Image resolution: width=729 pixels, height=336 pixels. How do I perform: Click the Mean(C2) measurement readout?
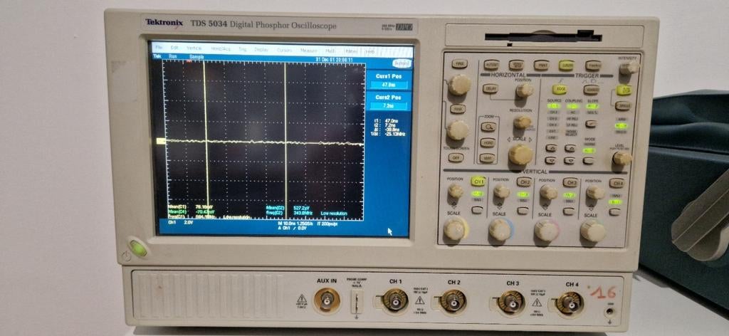coord(287,208)
